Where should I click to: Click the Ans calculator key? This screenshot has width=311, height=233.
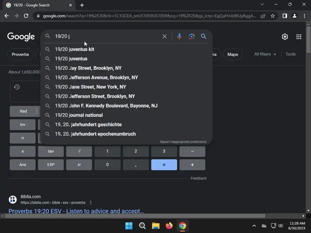click(x=22, y=165)
